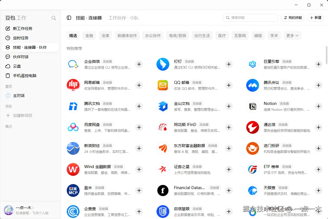Screen dimensions: 328x219
Task: Add the Notion connector with plus
Action: tap(319, 106)
